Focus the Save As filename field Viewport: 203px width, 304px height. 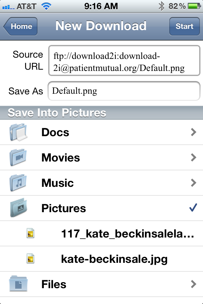124,91
